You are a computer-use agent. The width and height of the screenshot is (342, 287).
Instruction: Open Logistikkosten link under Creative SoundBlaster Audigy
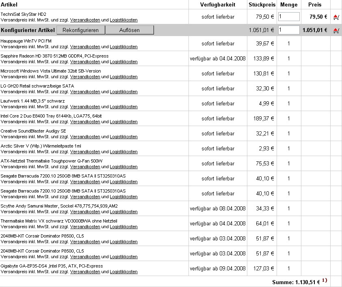coord(123,137)
